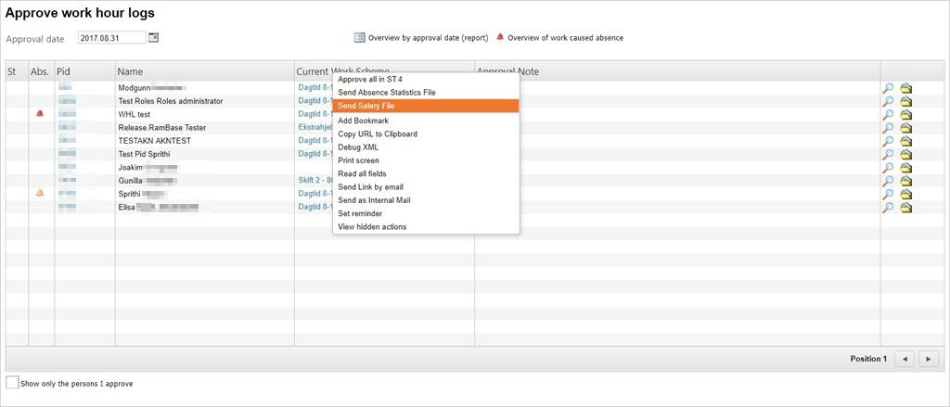Image resolution: width=950 pixels, height=407 pixels.
Task: Click the yellow bell icon for Sprithi
Action: tap(40, 193)
